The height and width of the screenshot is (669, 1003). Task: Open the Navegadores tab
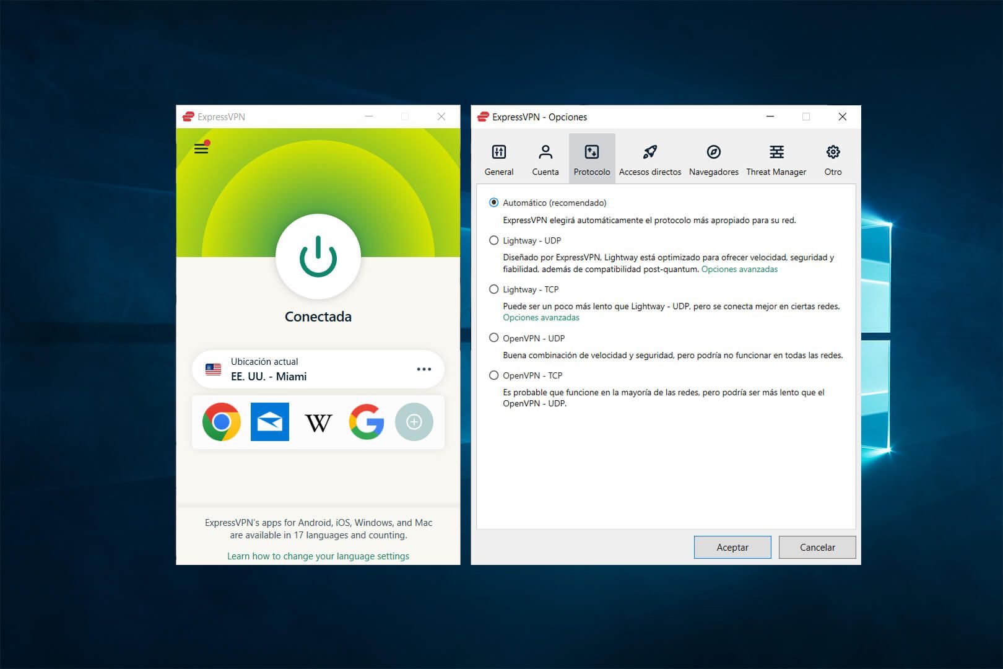point(714,159)
